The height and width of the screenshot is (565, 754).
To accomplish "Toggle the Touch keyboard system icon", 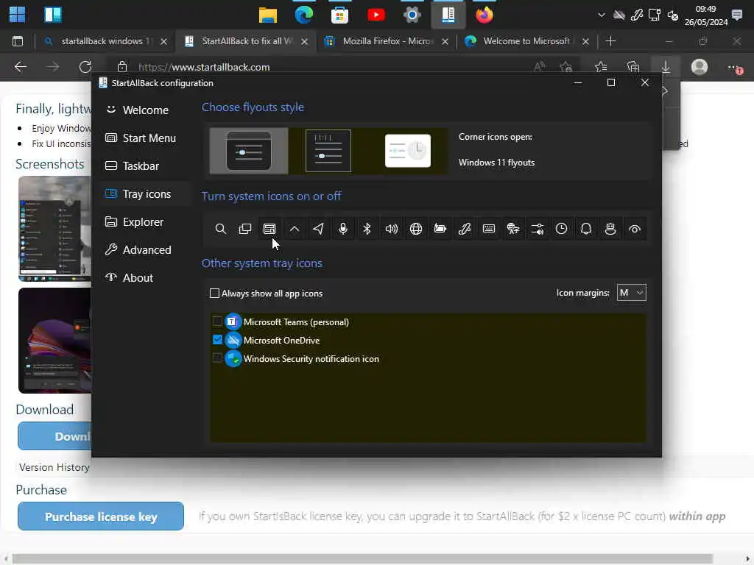I will (489, 229).
